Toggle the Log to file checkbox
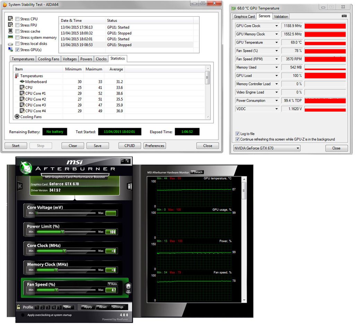Image resolution: width=355 pixels, height=326 pixels. [237, 134]
